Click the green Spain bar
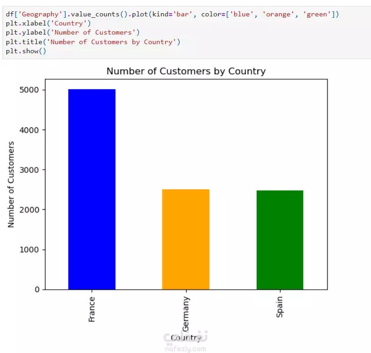The height and width of the screenshot is (353, 371). pyautogui.click(x=280, y=240)
